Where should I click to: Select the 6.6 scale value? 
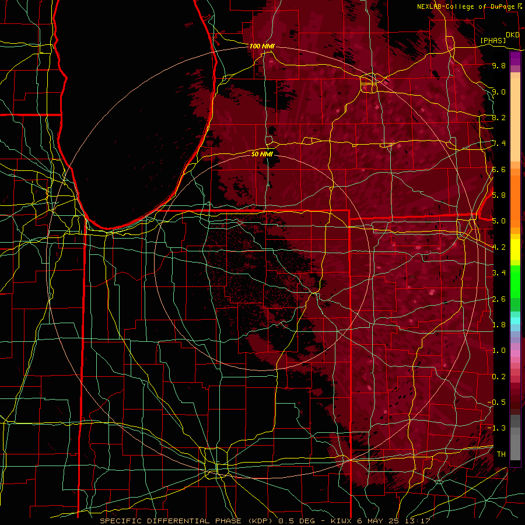(x=499, y=169)
